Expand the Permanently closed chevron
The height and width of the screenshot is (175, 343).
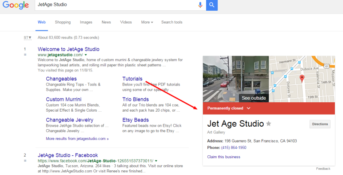point(249,108)
